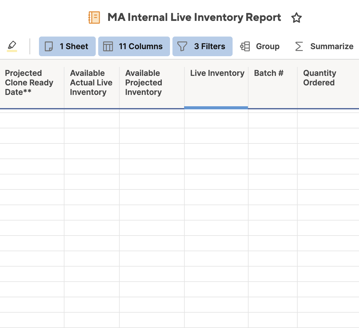Select Projected Clone Ready Date header
Viewport: 359px width, 328px height.
click(29, 83)
